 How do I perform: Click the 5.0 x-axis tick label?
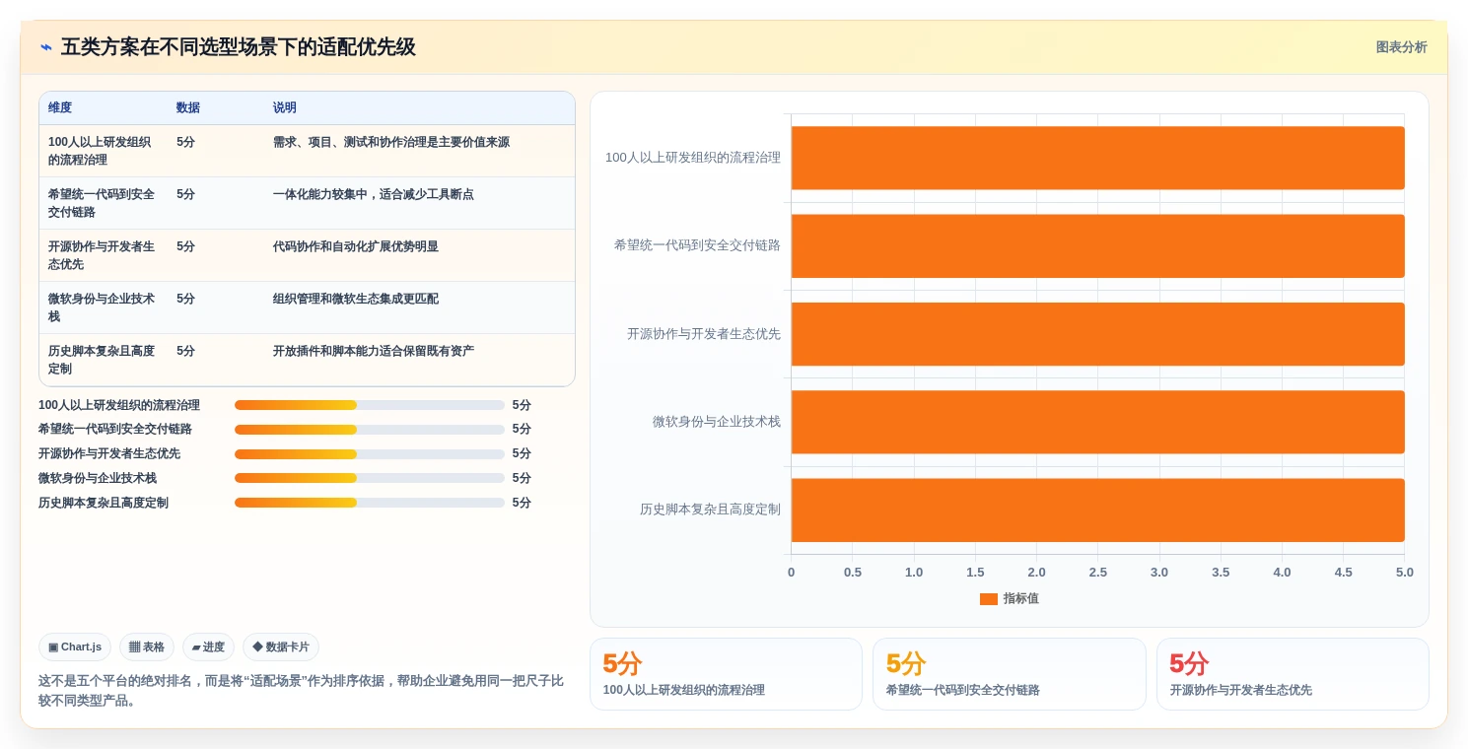1405,573
